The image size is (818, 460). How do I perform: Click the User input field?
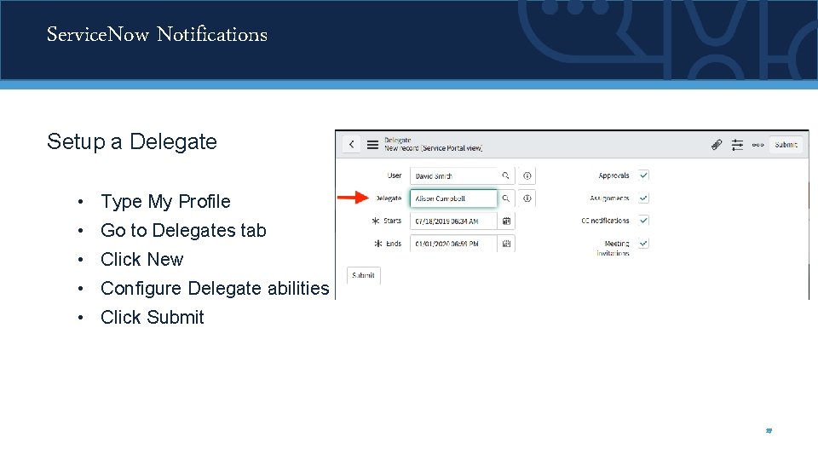(453, 175)
